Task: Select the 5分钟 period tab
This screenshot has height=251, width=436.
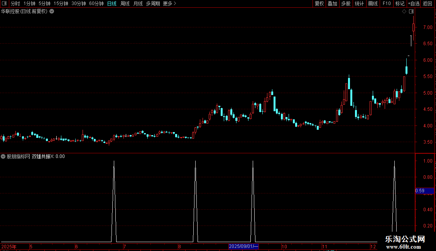Action: coord(44,3)
